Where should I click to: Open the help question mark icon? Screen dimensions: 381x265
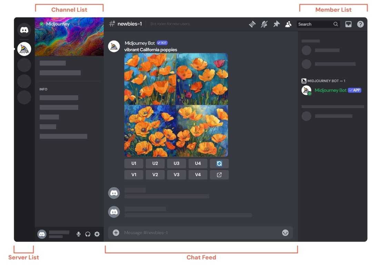(x=360, y=24)
